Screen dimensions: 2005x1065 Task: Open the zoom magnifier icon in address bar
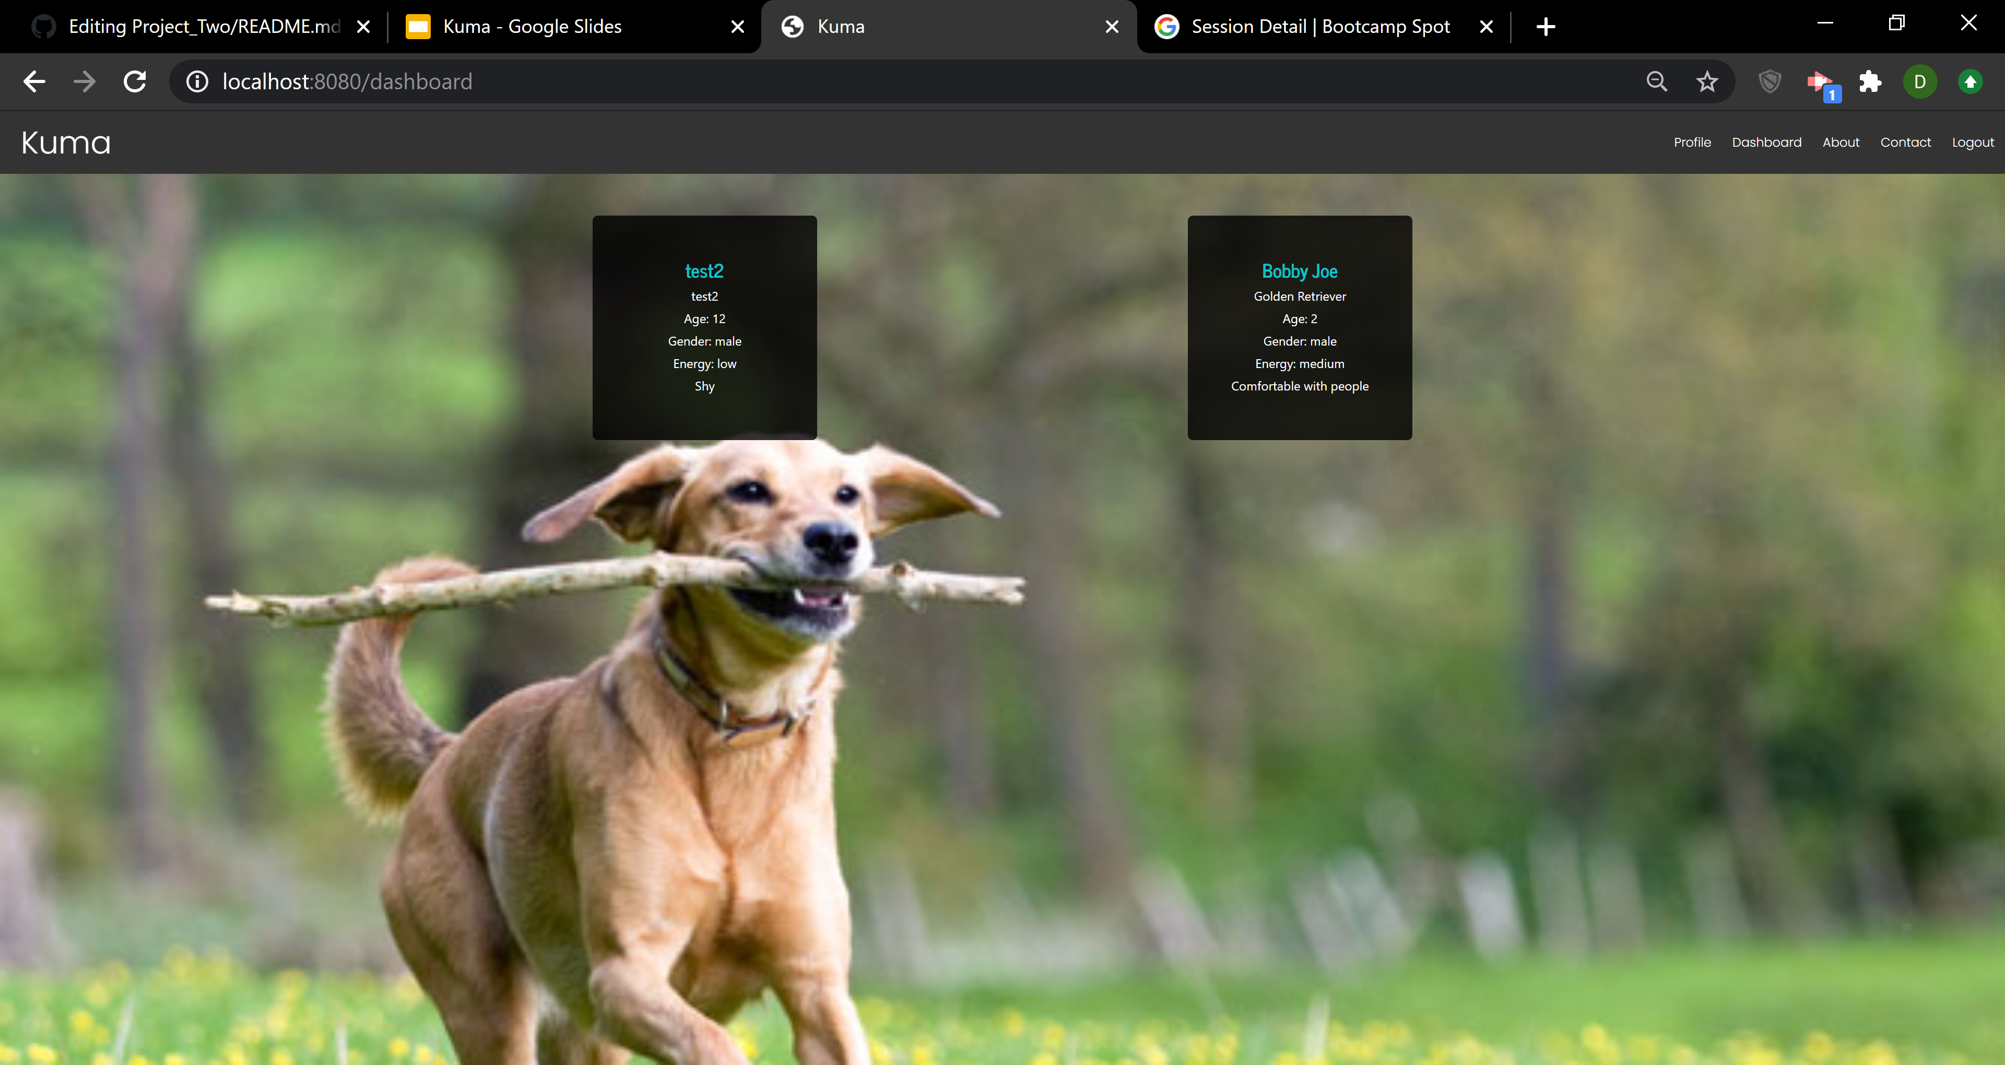pyautogui.click(x=1657, y=82)
